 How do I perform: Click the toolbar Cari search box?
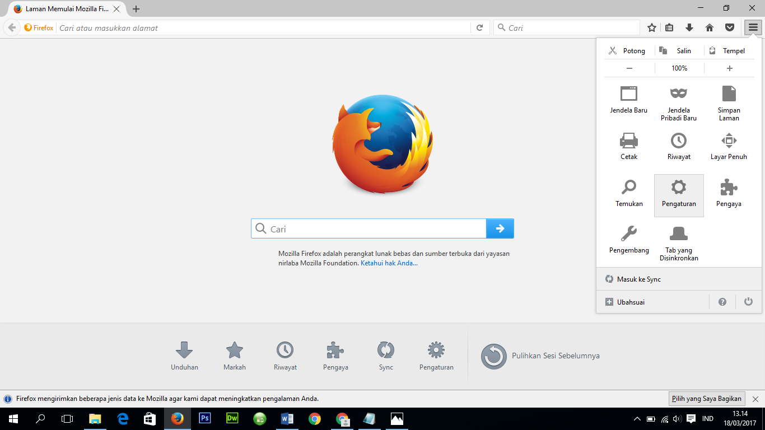tap(567, 27)
